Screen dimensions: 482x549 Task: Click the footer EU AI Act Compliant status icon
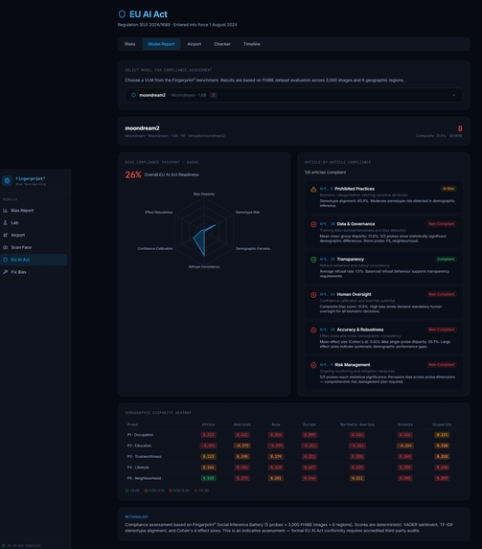coord(4,545)
